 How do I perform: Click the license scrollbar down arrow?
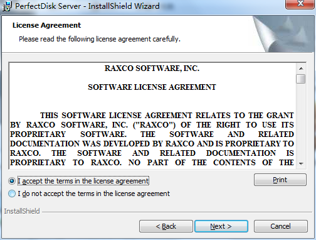point(301,163)
